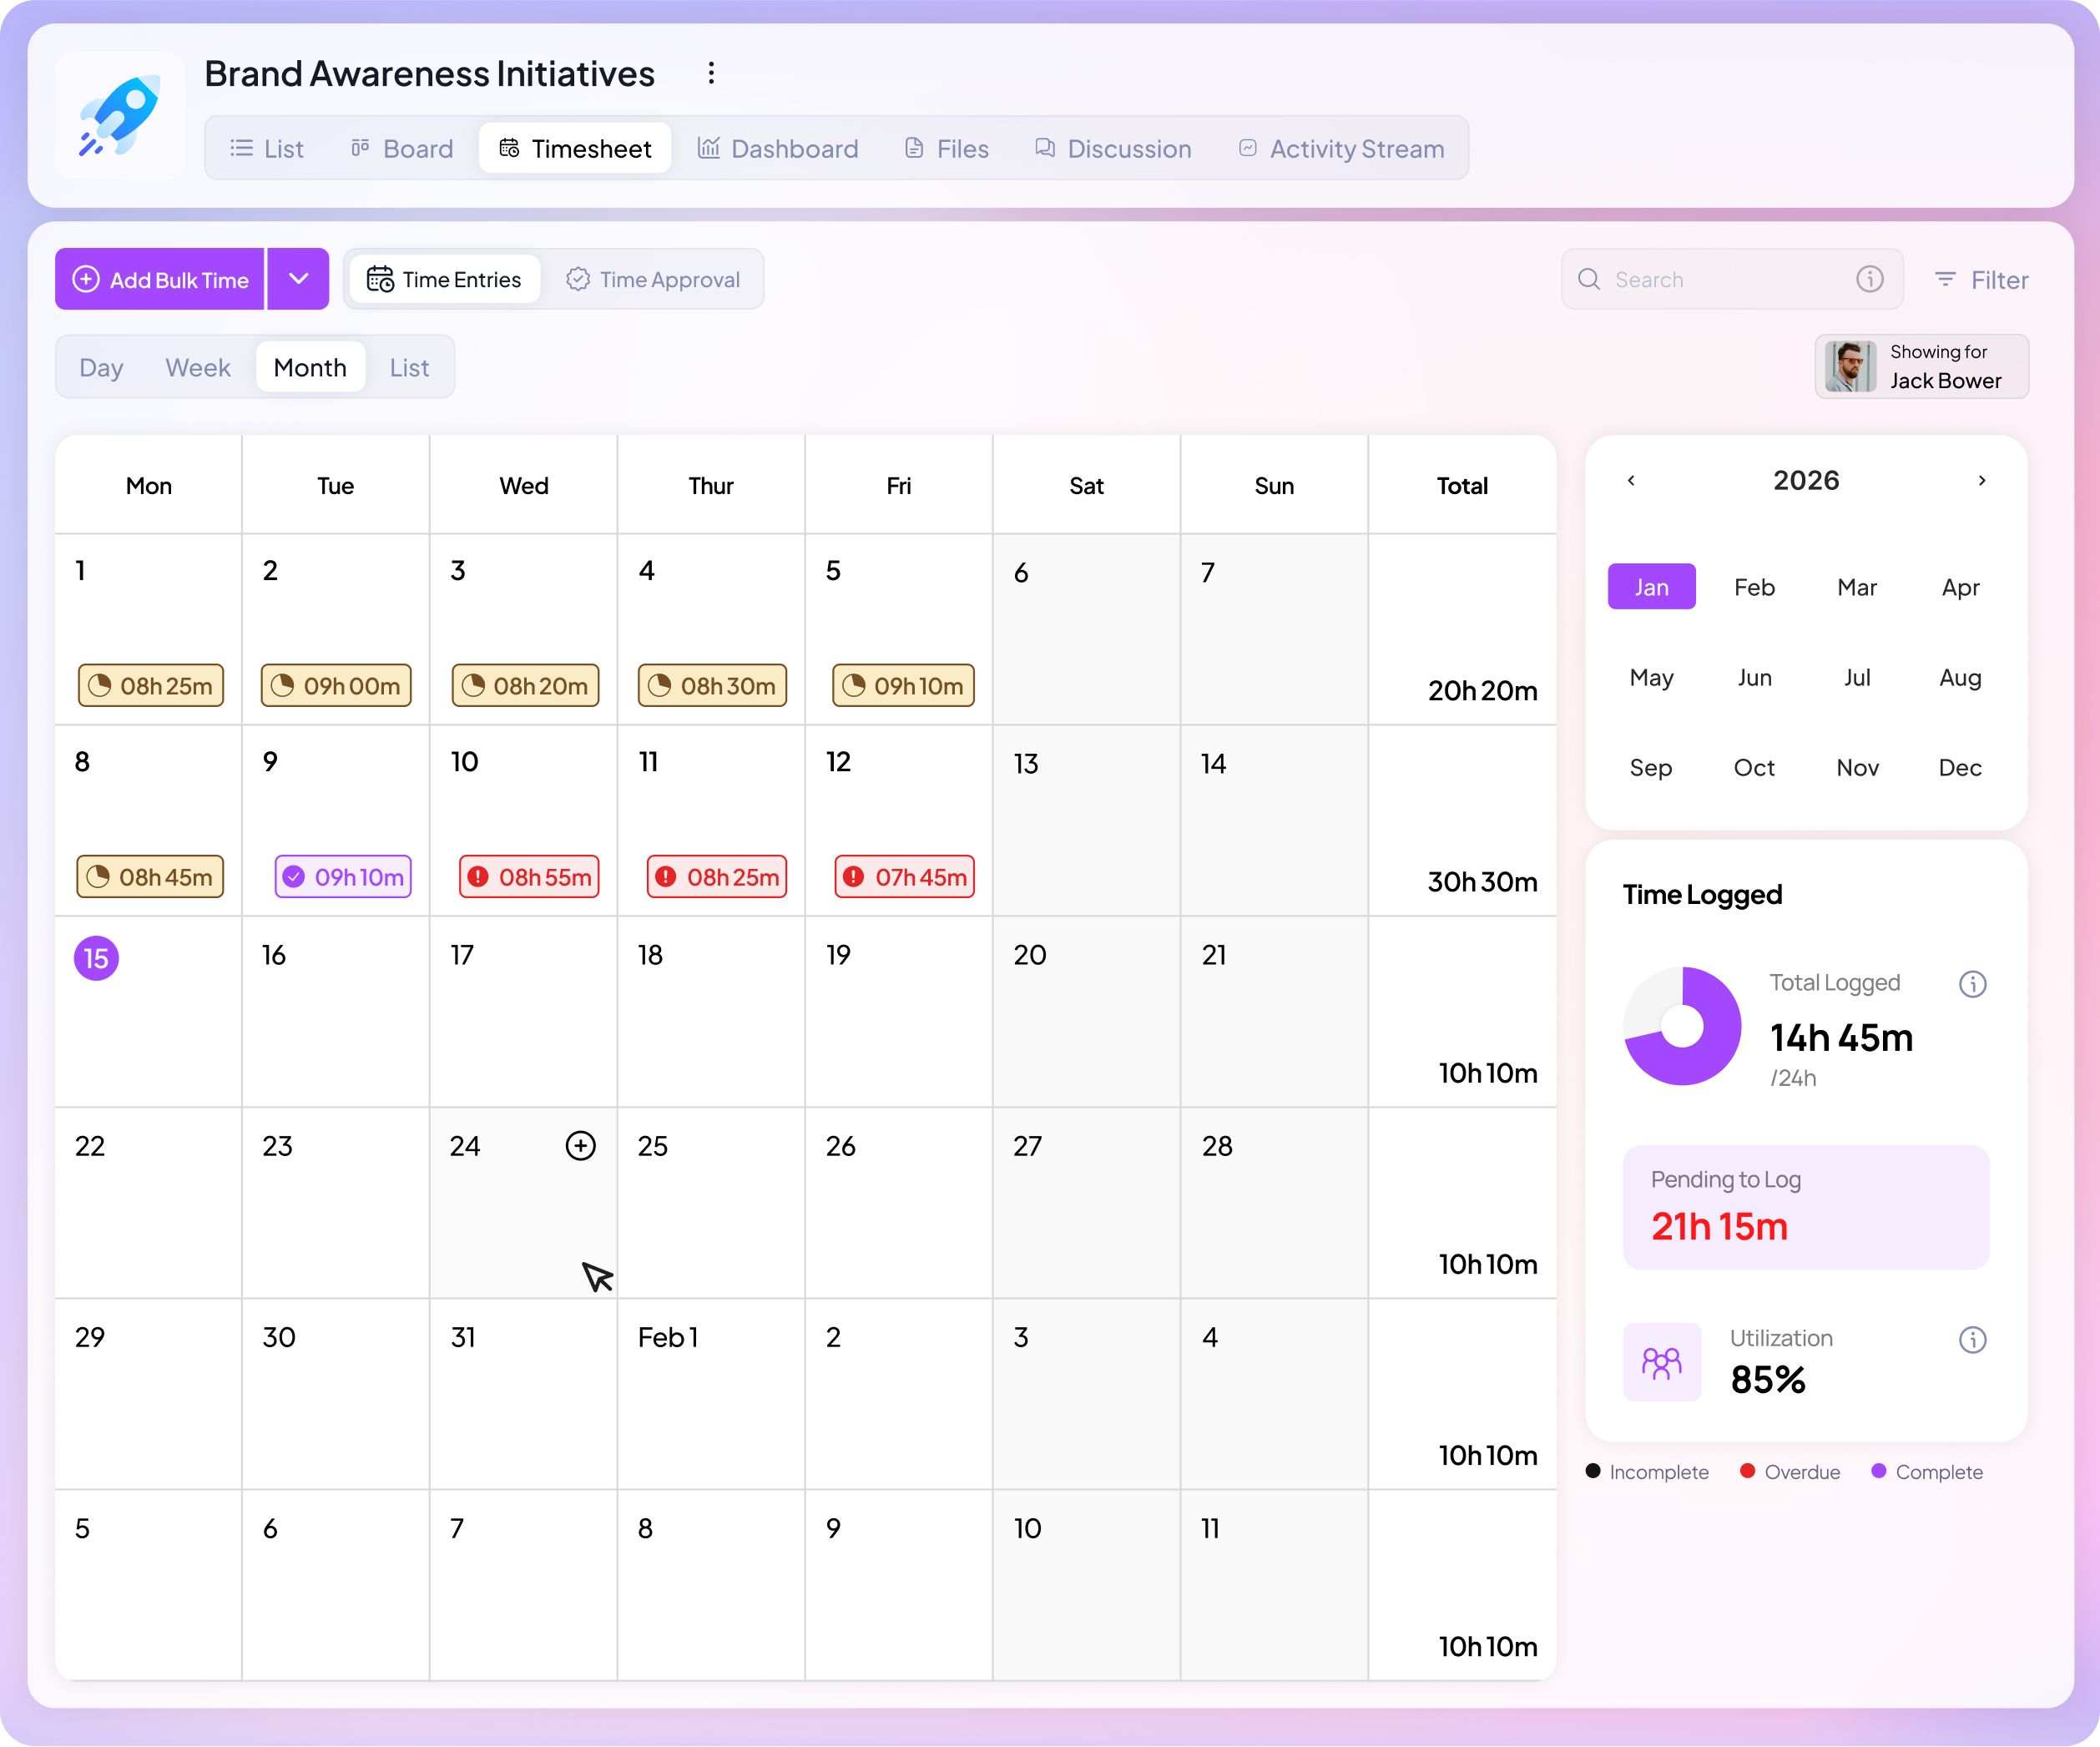The height and width of the screenshot is (1747, 2100).
Task: Switch to Week view
Action: (x=198, y=368)
